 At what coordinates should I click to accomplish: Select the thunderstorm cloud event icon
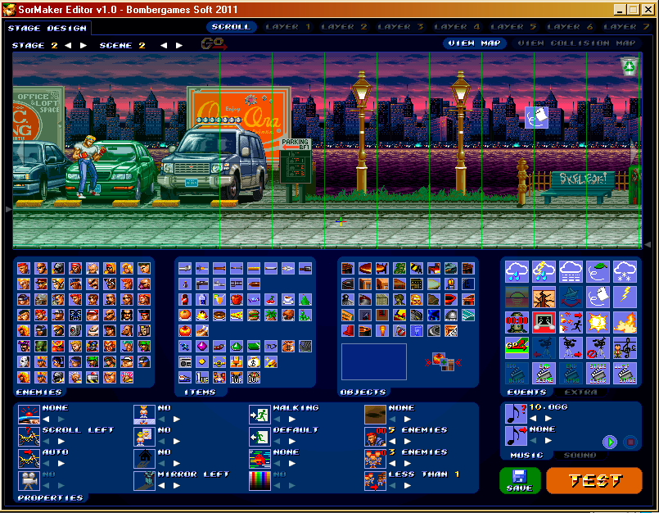coord(544,271)
